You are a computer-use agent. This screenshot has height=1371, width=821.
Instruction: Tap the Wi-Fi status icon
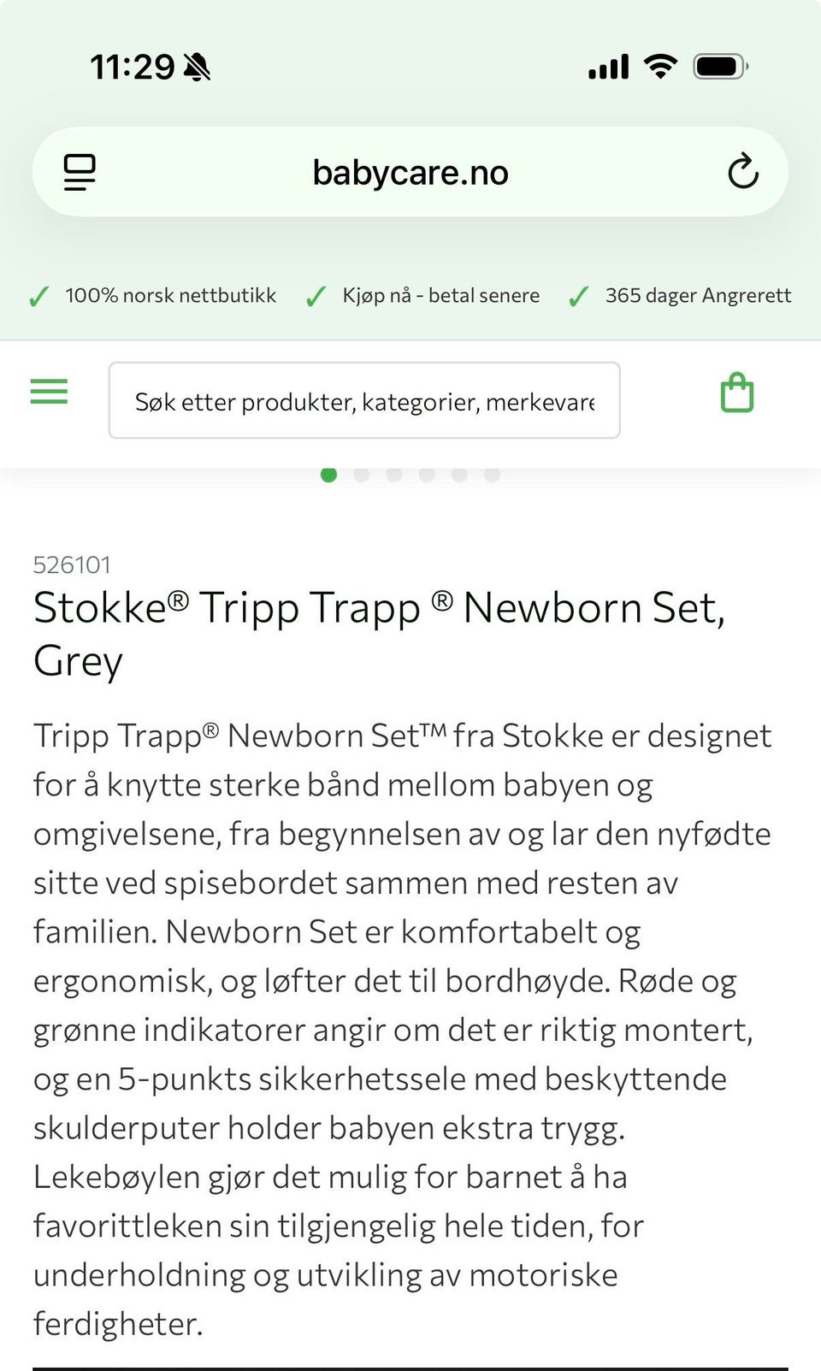pos(659,66)
